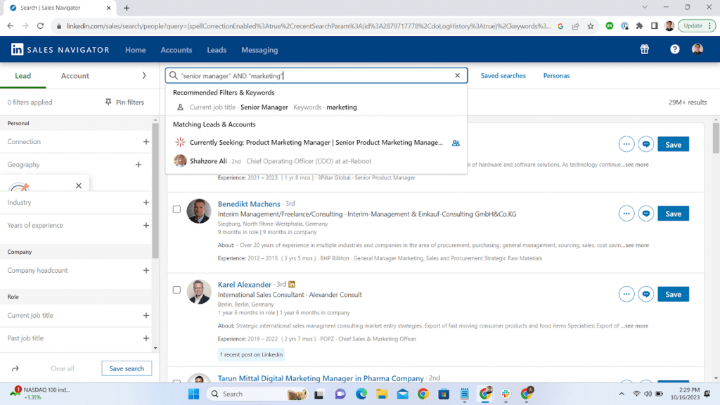The image size is (720, 405).
Task: Open more options for Karel Alexander
Action: pyautogui.click(x=626, y=295)
